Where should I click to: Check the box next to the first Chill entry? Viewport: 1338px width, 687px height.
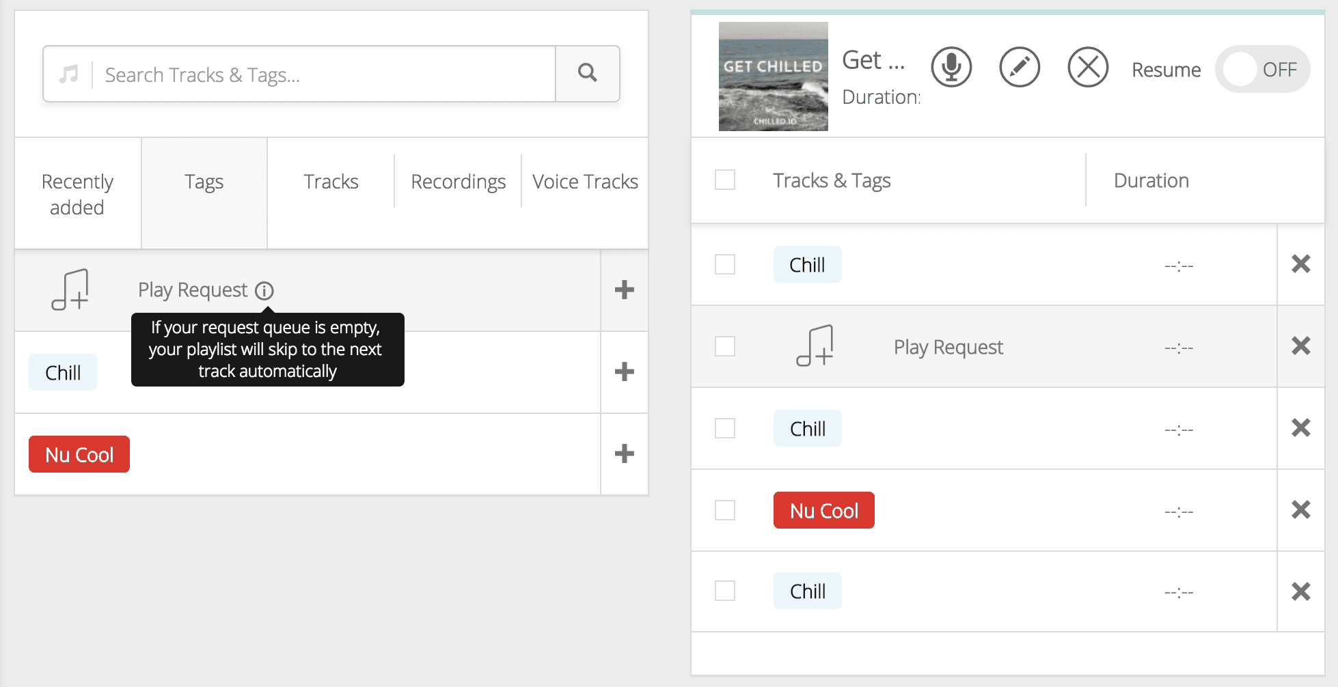coord(724,264)
